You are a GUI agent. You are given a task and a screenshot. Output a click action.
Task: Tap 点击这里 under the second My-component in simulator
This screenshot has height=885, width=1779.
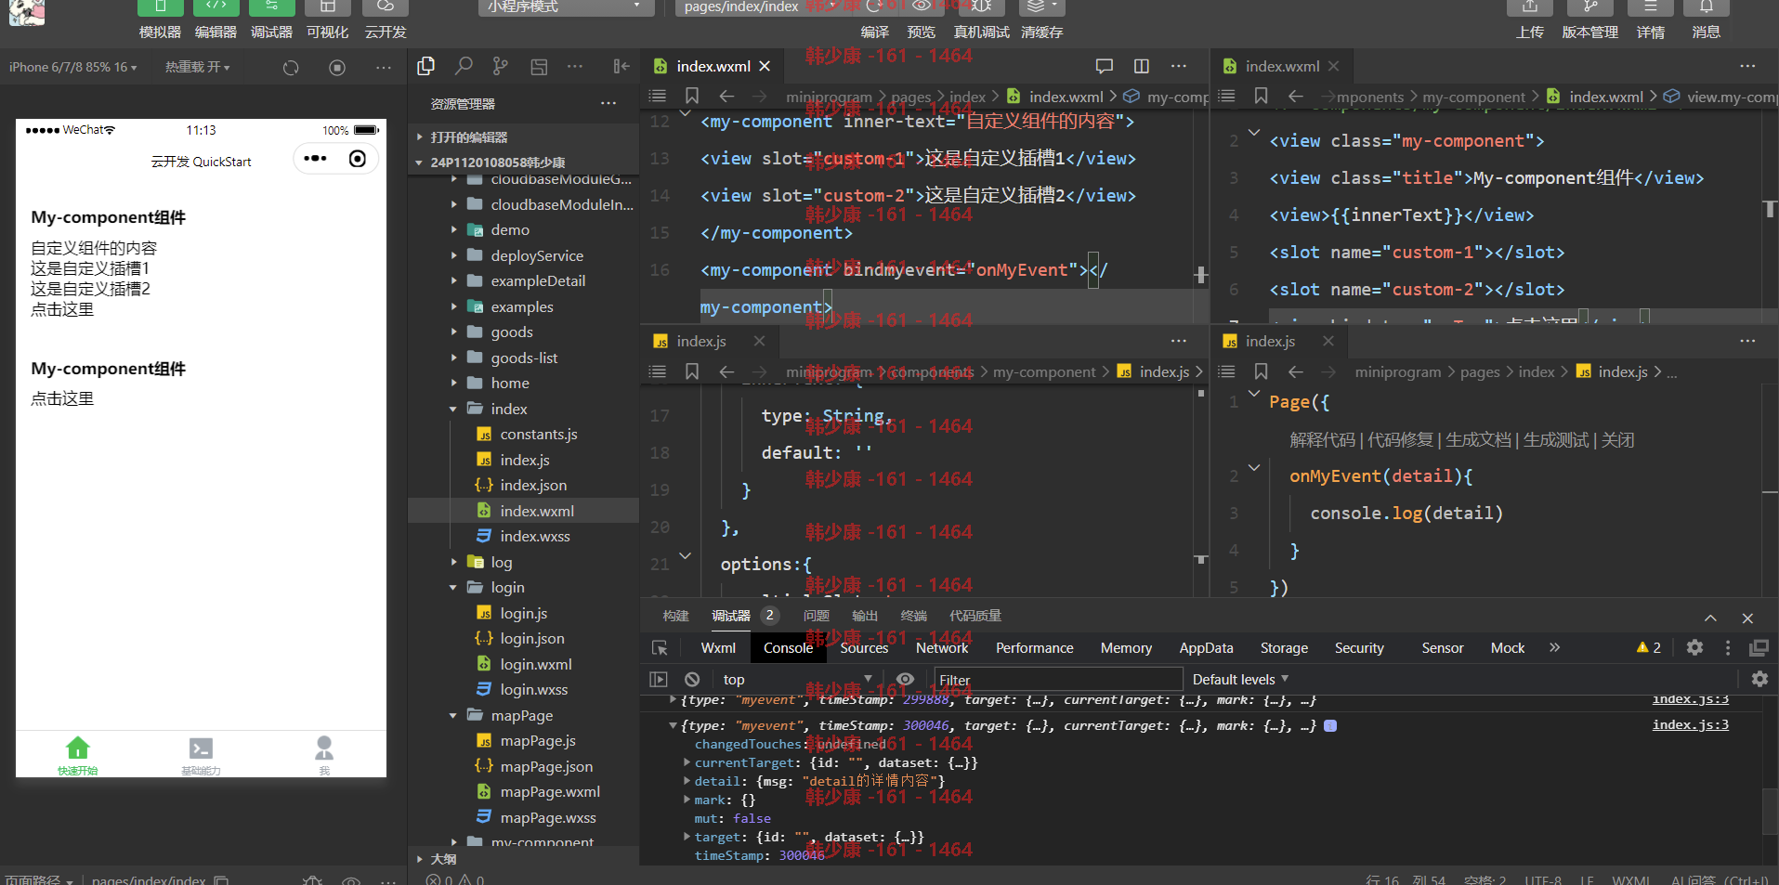coord(62,398)
